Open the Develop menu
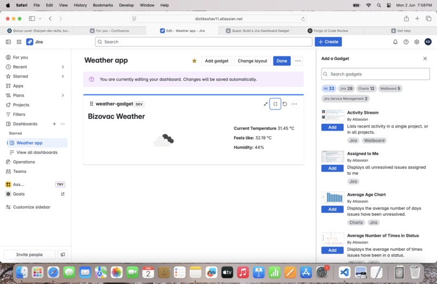The height and width of the screenshot is (284, 437). (x=126, y=5)
